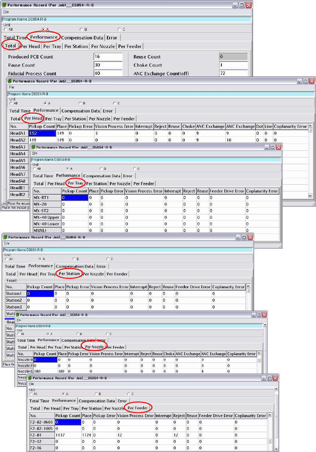Open Per Feeder tab in the MX-RT1 tray window
316x452 pixels.
[x=143, y=184]
